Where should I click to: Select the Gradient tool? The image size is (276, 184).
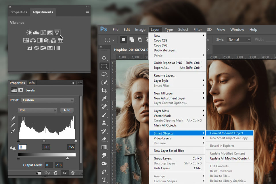point(104,147)
